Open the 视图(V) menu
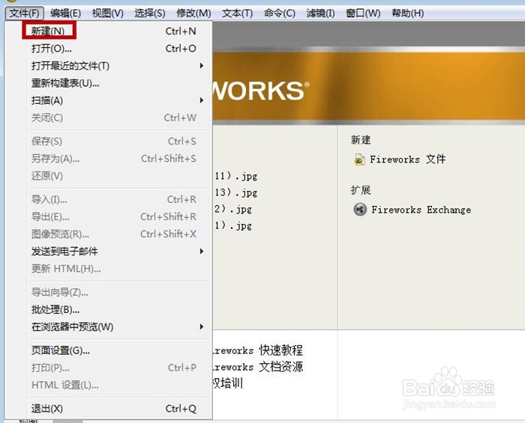525x423 pixels. (107, 13)
